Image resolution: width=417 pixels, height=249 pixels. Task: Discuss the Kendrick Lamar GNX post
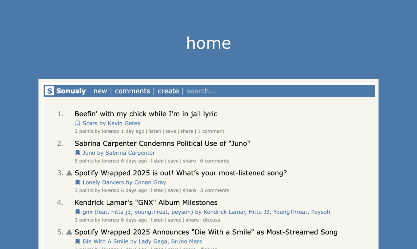coord(211,220)
